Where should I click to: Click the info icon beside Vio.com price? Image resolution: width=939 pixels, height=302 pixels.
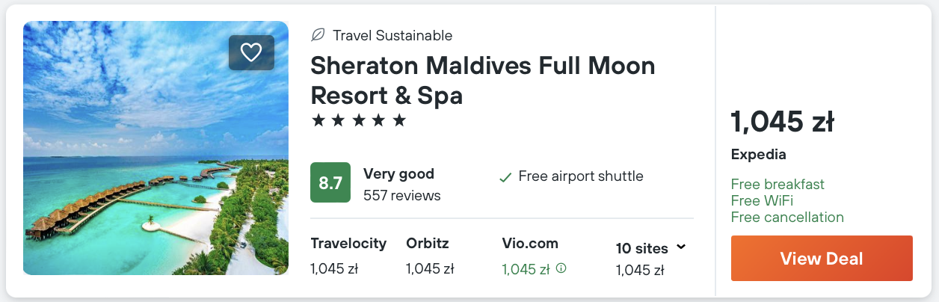(561, 268)
